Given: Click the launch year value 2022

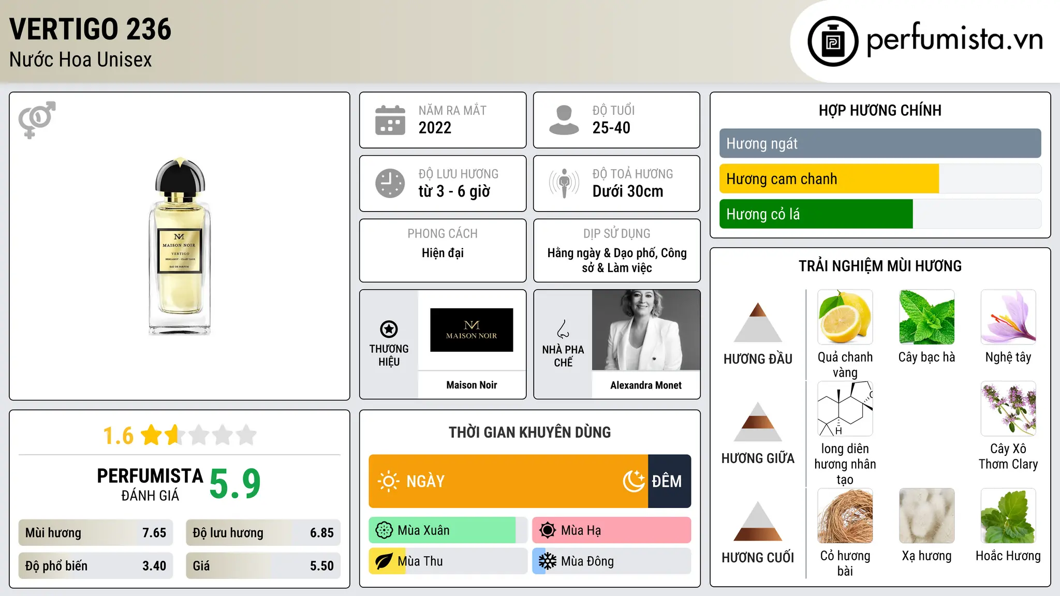Looking at the screenshot, I should click(435, 128).
